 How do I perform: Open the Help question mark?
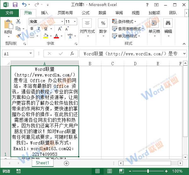[147, 5]
